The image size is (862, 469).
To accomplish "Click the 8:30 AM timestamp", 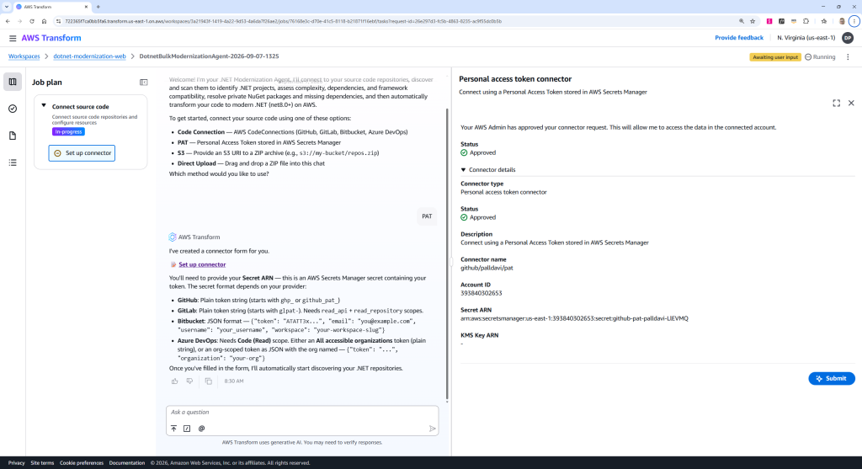I will click(234, 381).
